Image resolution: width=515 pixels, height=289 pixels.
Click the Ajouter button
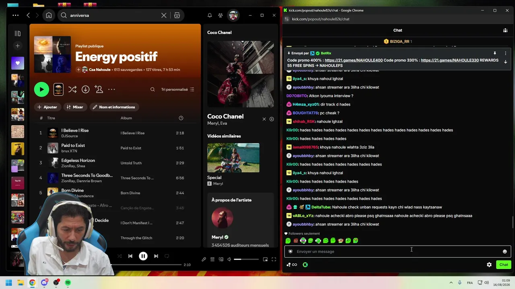pyautogui.click(x=47, y=107)
